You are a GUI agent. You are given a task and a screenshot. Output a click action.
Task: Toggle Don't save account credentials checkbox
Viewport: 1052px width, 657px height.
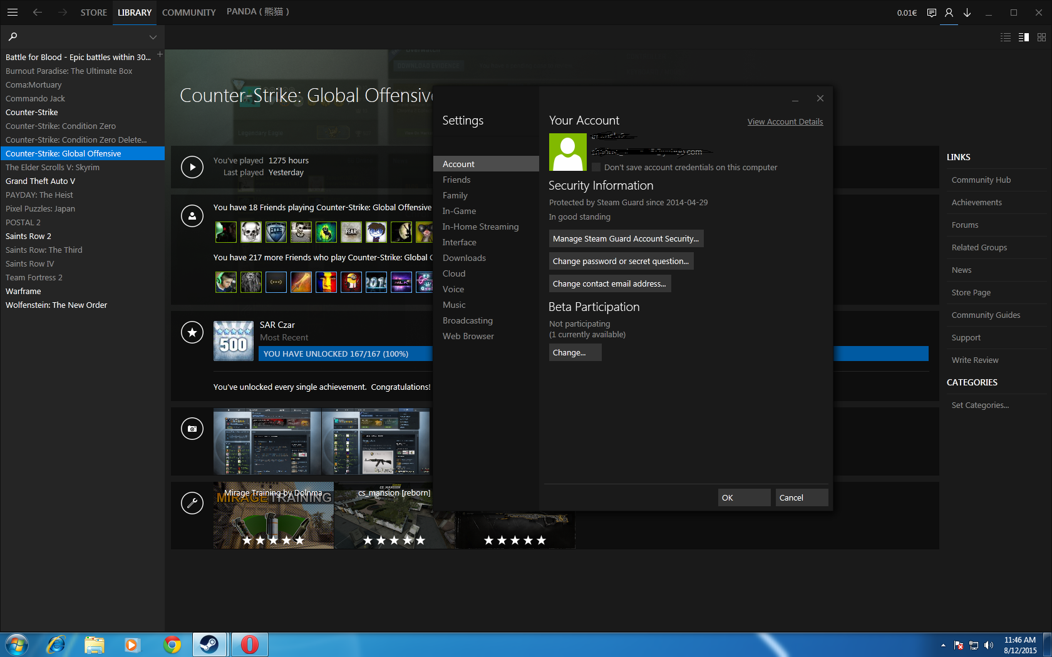(x=596, y=167)
